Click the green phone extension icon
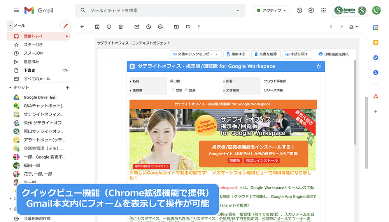389x222 pixels. (376, 10)
